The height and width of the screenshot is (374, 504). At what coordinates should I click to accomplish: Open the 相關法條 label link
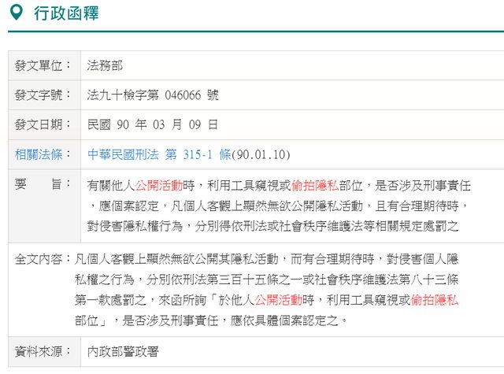pyautogui.click(x=42, y=154)
